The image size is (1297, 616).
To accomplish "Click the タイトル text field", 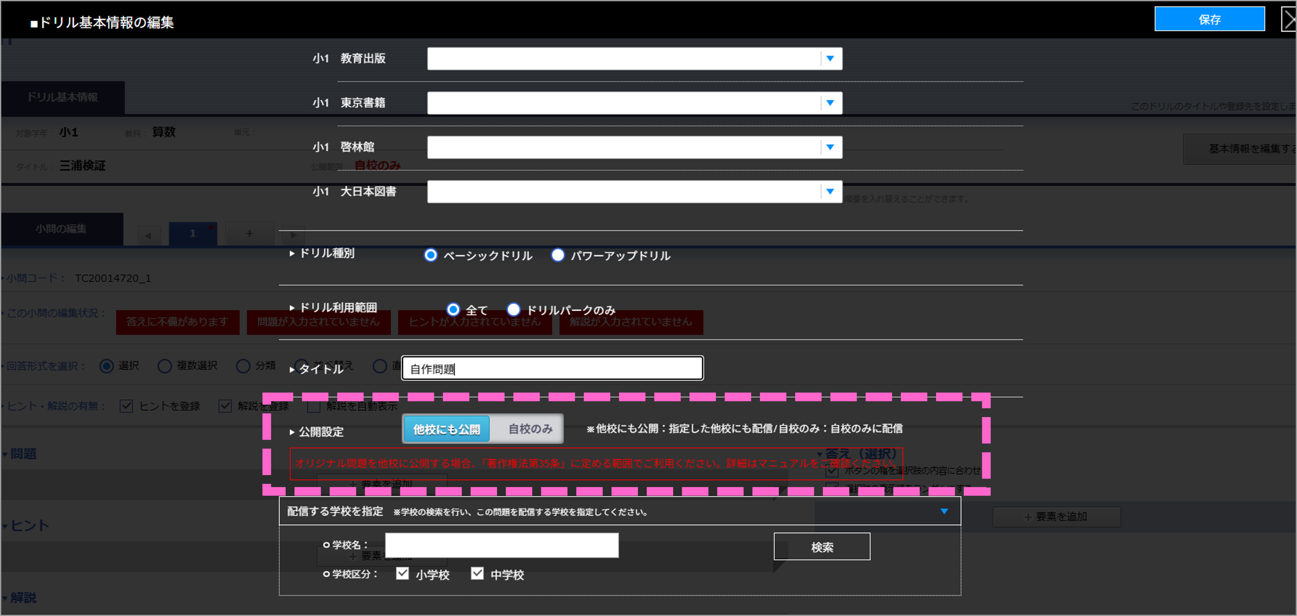I will [552, 368].
